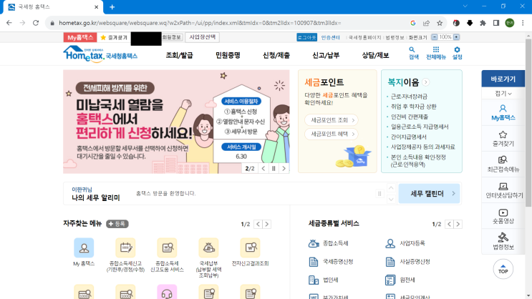Open 원천세 service link

400,280
